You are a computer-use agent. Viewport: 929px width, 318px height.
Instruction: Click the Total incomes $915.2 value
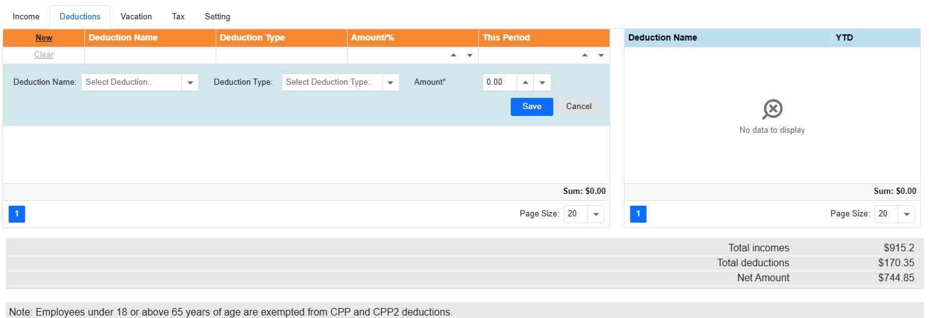click(x=899, y=248)
